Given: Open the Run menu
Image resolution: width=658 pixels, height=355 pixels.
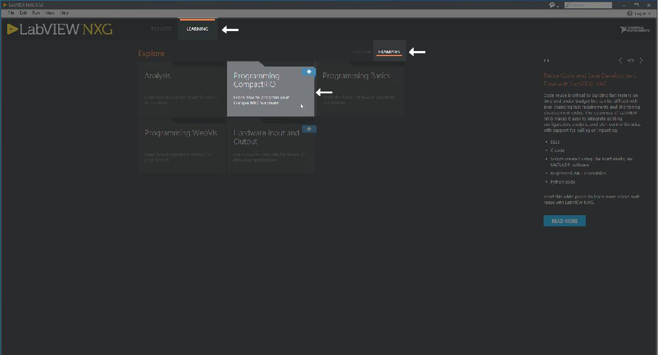Looking at the screenshot, I should pyautogui.click(x=36, y=13).
